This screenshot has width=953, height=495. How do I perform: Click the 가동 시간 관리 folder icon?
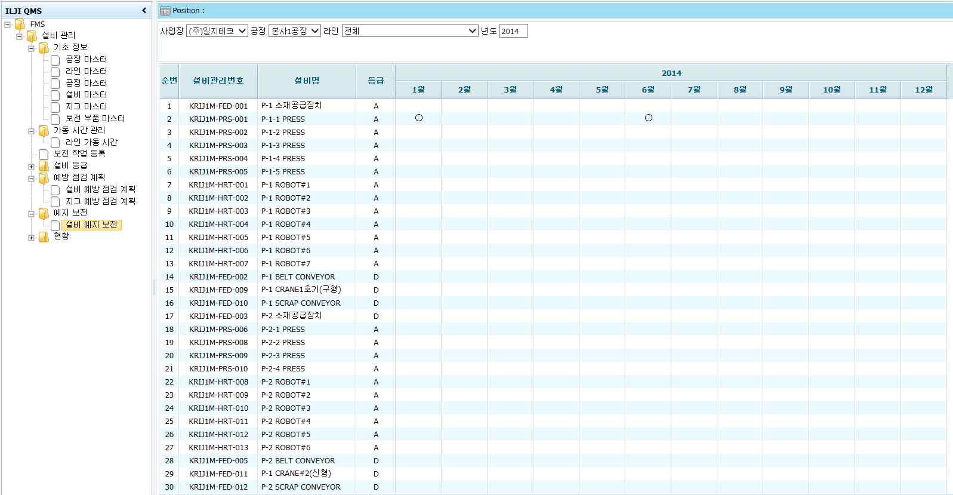pos(44,130)
